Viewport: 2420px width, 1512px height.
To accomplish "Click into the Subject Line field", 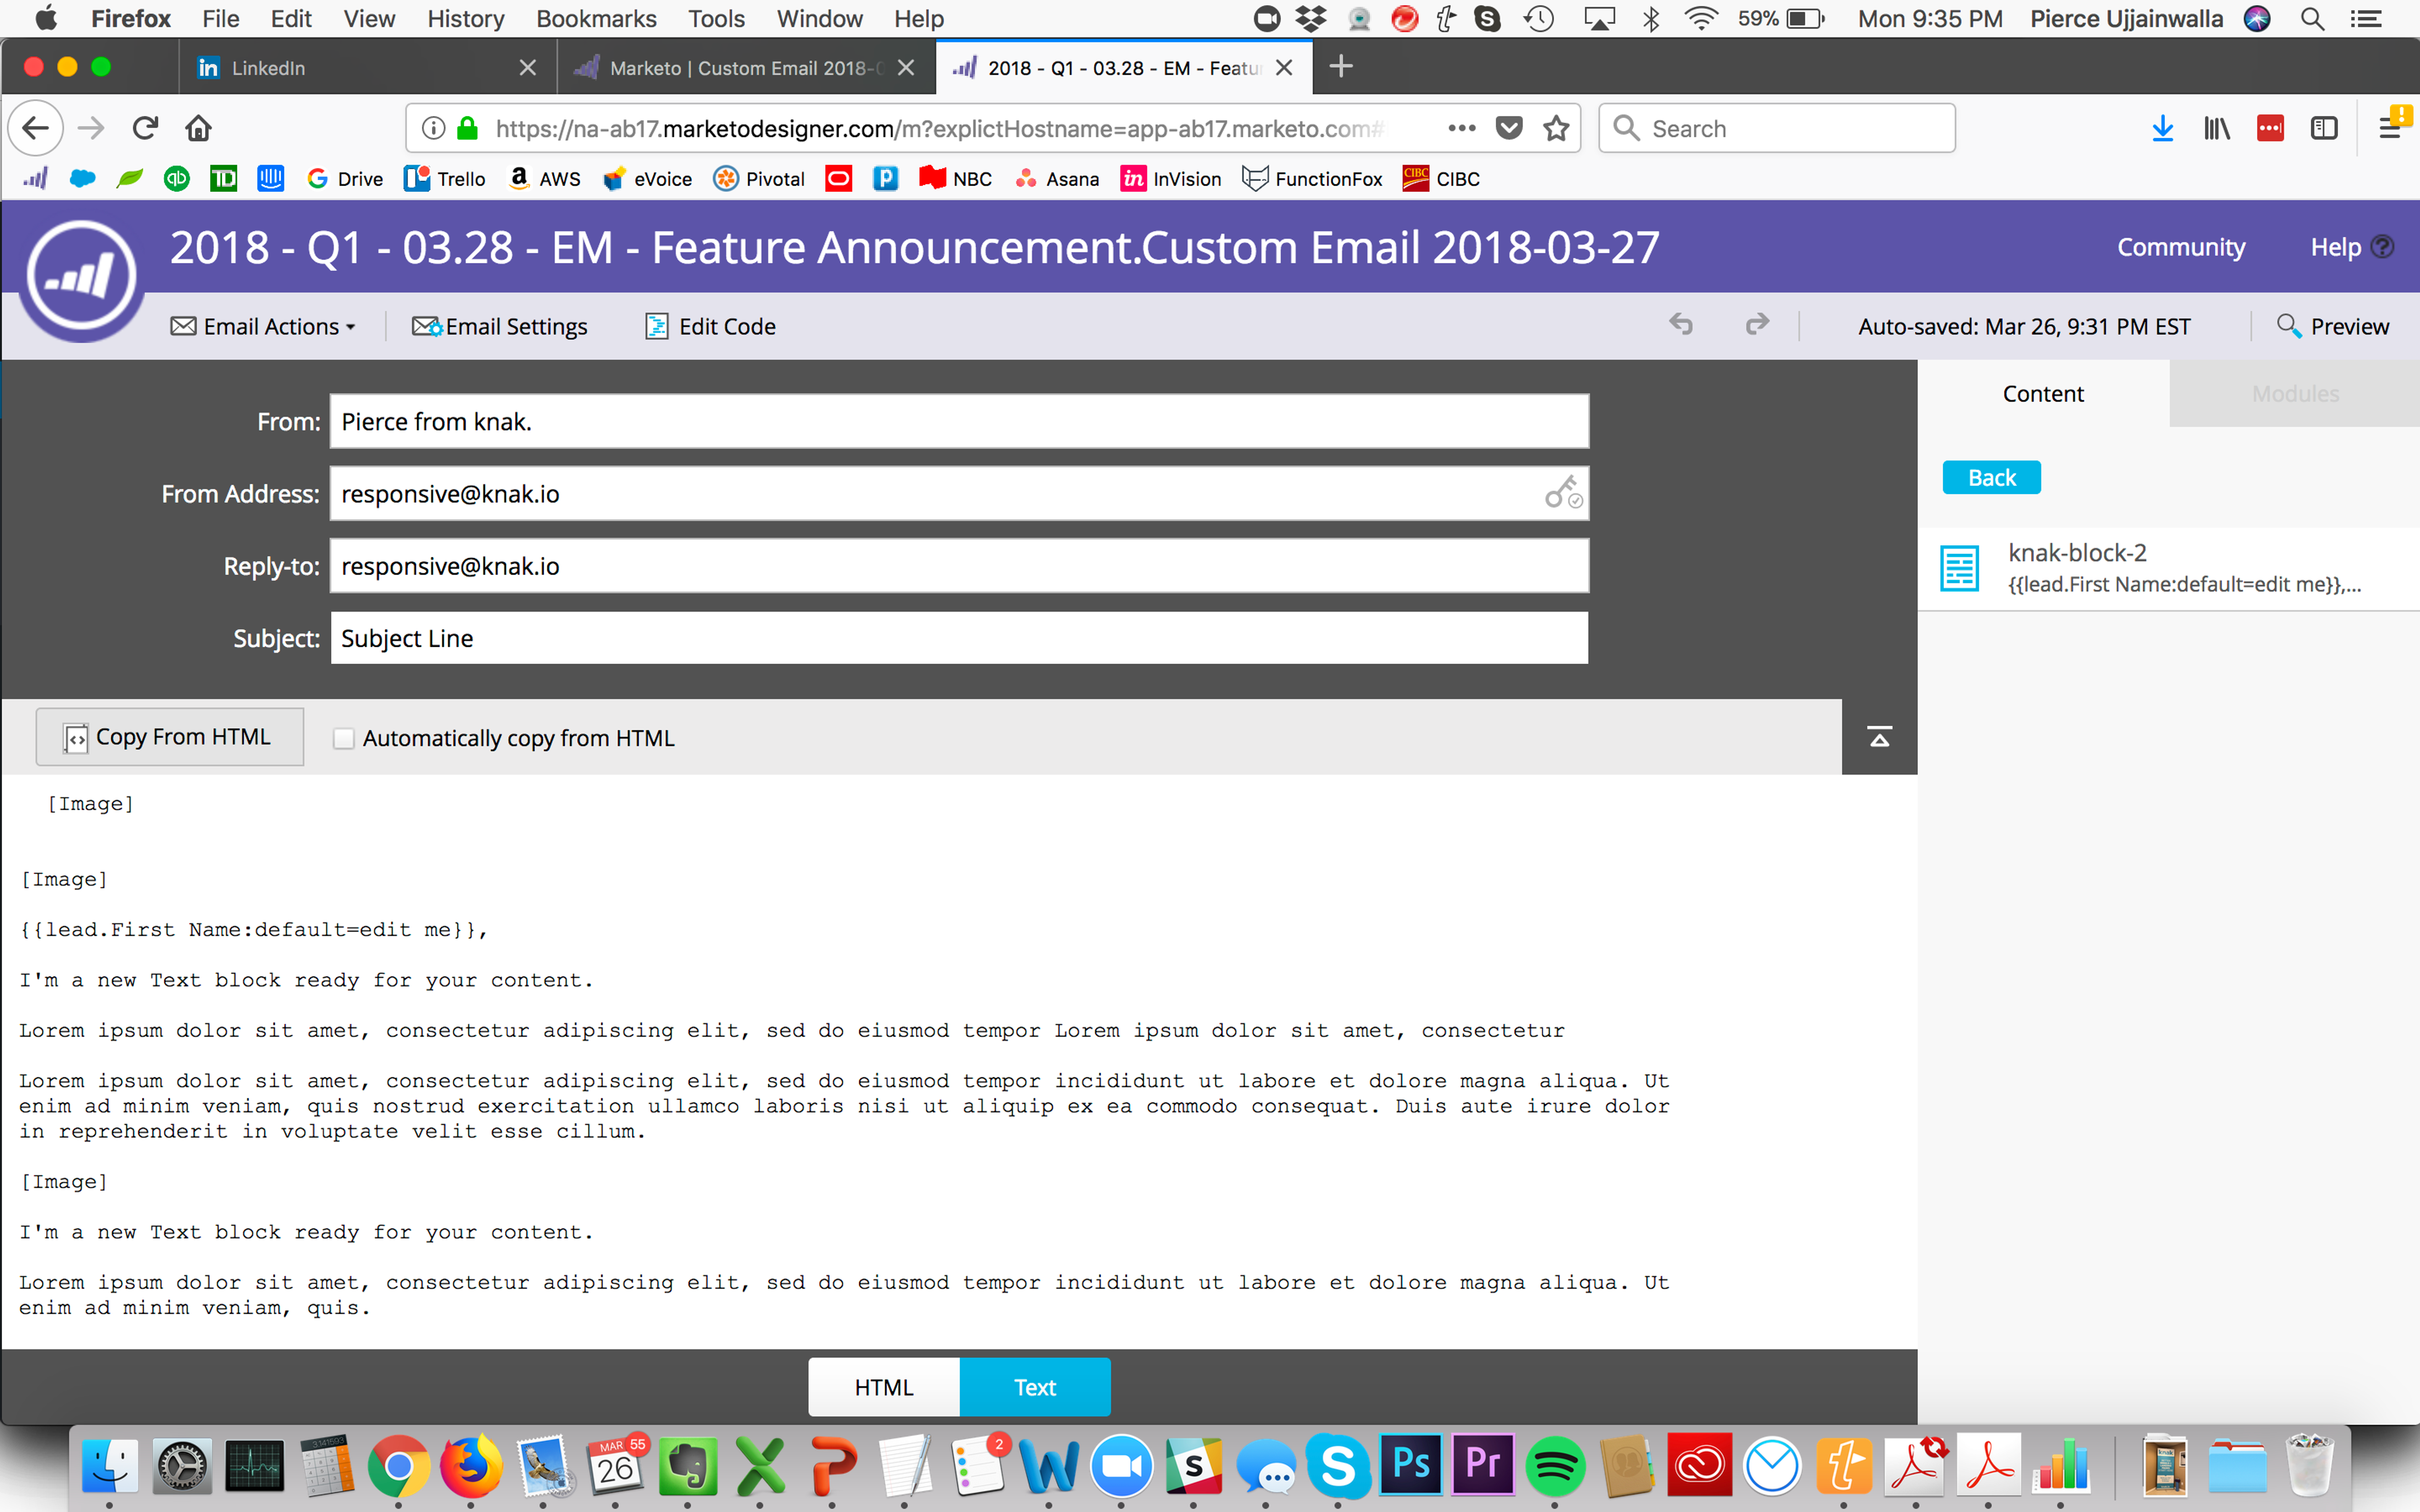I will pyautogui.click(x=958, y=638).
